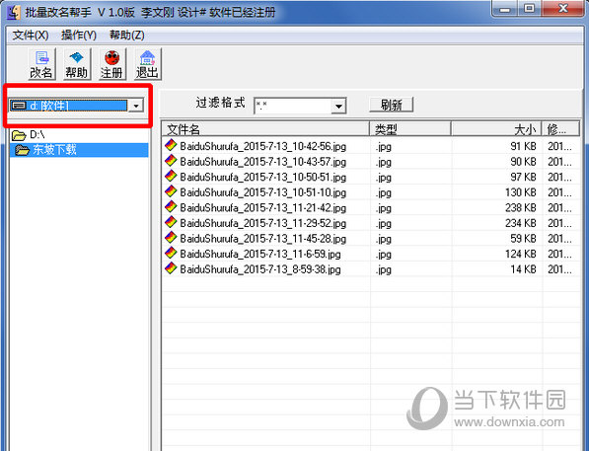Click the 91 KB size cell
The height and width of the screenshot is (451, 589).
pos(523,146)
